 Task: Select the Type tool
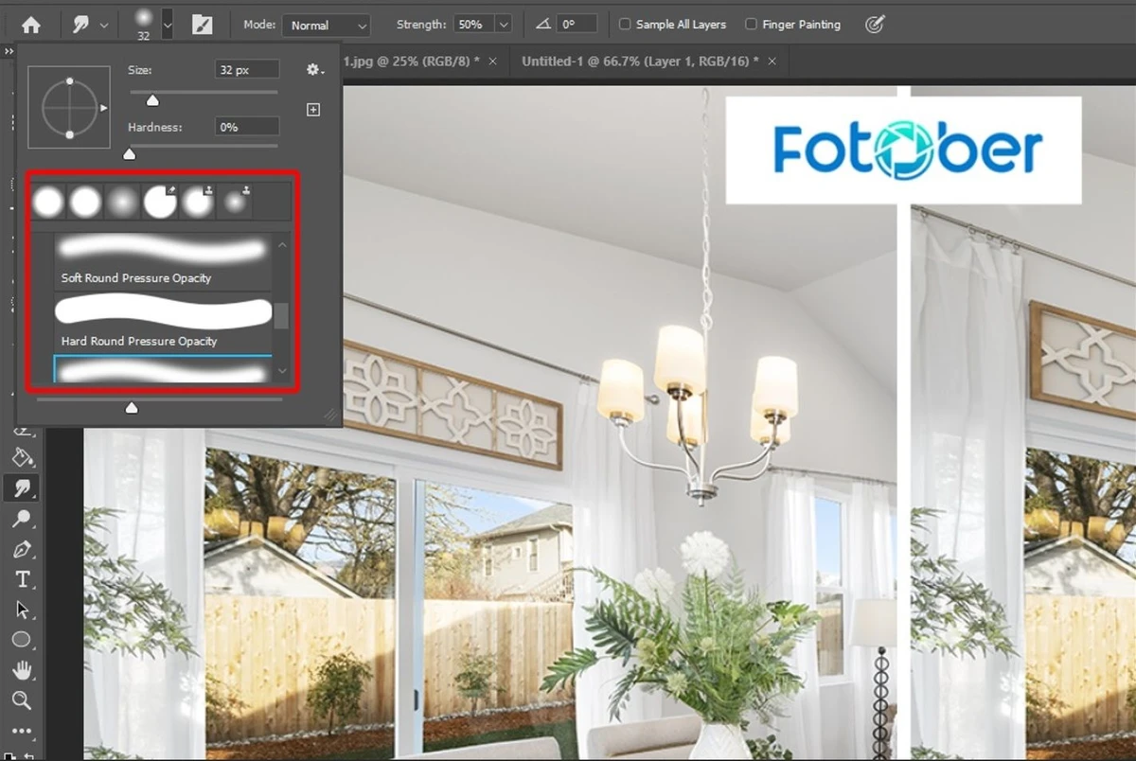[24, 579]
